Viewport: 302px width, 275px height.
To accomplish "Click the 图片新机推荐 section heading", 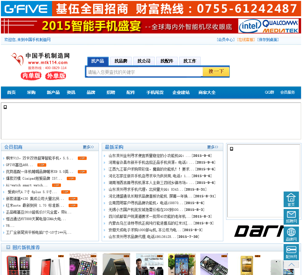I will (x=26, y=247).
